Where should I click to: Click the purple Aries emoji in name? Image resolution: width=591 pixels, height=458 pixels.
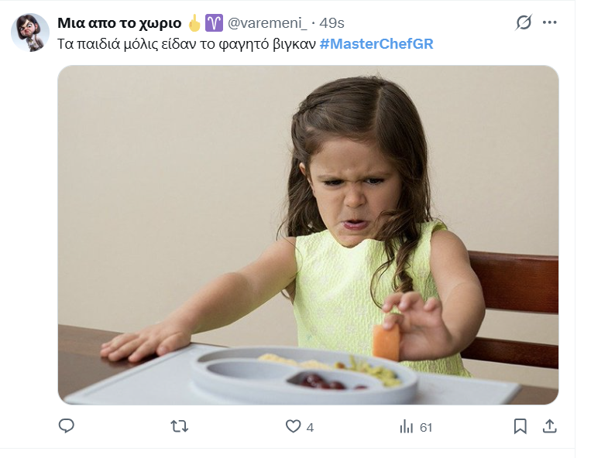(x=214, y=23)
